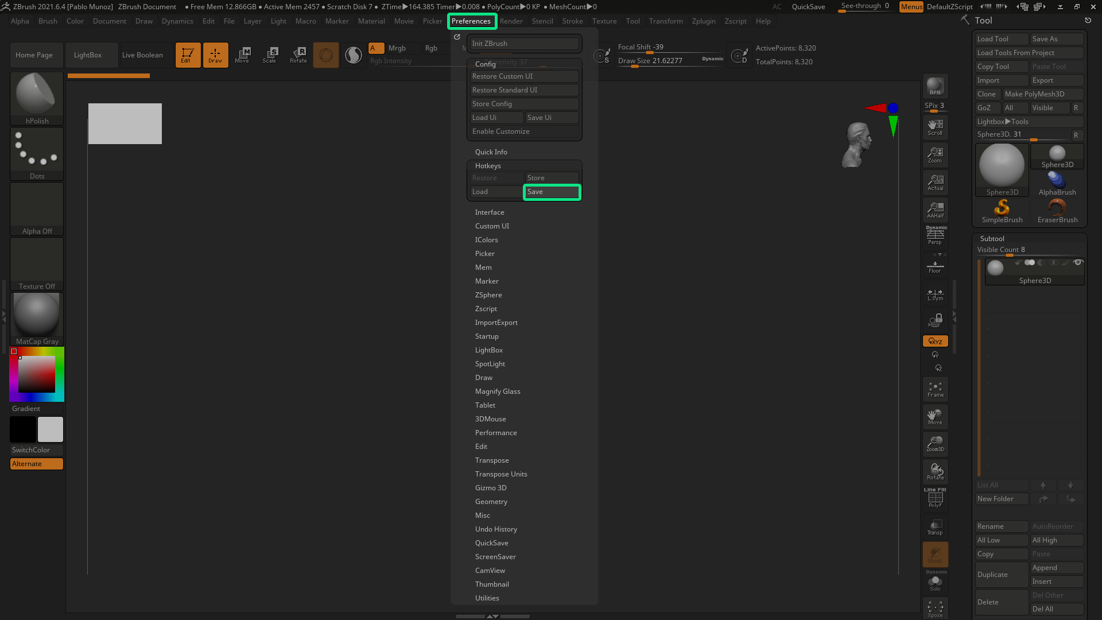
Task: Toggle Persp perspective mode
Action: 935,236
